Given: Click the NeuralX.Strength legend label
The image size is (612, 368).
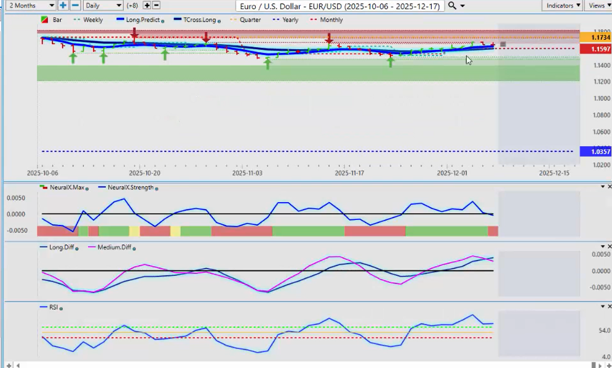Looking at the screenshot, I should tap(130, 187).
